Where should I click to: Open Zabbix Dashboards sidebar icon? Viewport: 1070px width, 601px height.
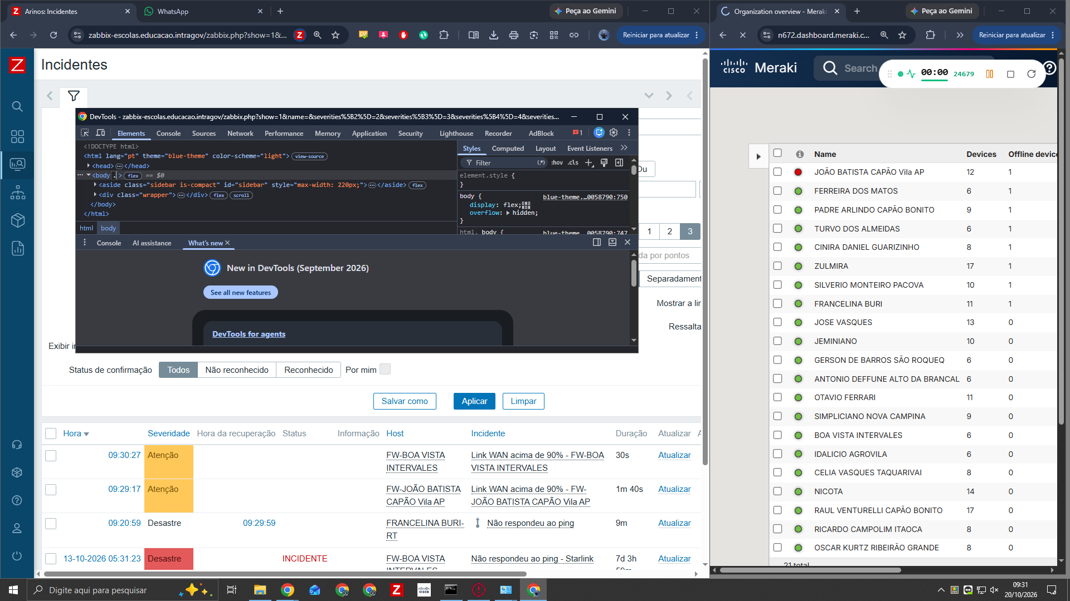[x=17, y=136]
